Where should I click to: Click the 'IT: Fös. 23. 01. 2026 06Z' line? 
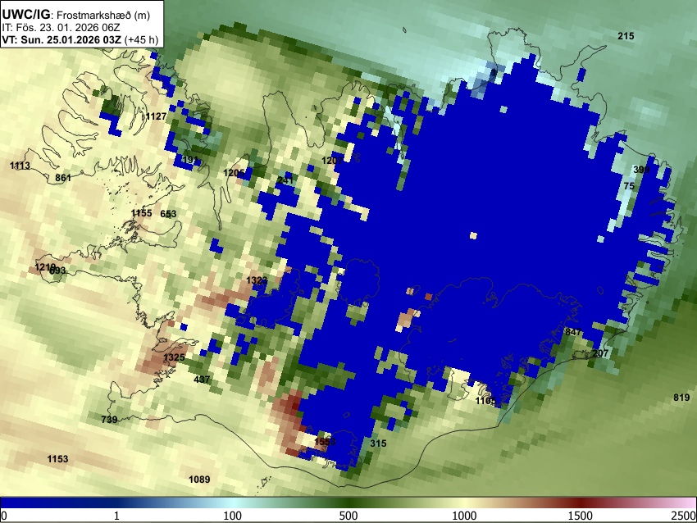pos(61,28)
